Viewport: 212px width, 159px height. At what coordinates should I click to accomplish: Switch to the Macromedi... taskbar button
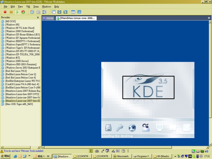point(122,156)
